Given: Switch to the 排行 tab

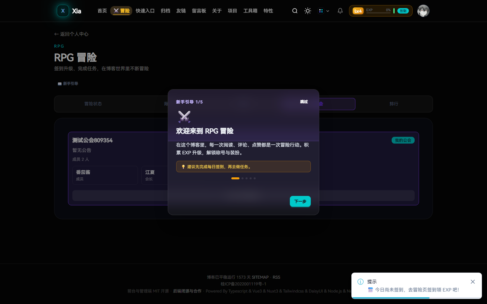Looking at the screenshot, I should click(394, 104).
